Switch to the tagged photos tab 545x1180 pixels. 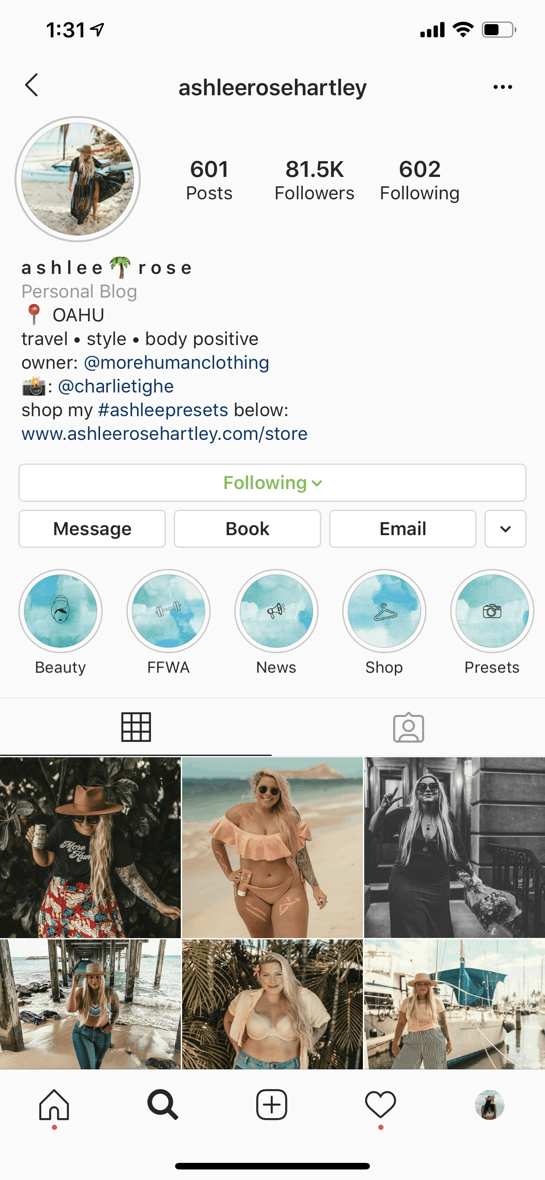pyautogui.click(x=409, y=727)
